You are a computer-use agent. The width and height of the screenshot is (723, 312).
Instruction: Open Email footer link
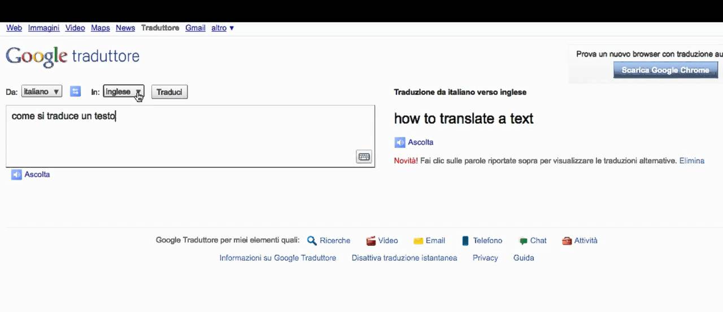coord(435,241)
